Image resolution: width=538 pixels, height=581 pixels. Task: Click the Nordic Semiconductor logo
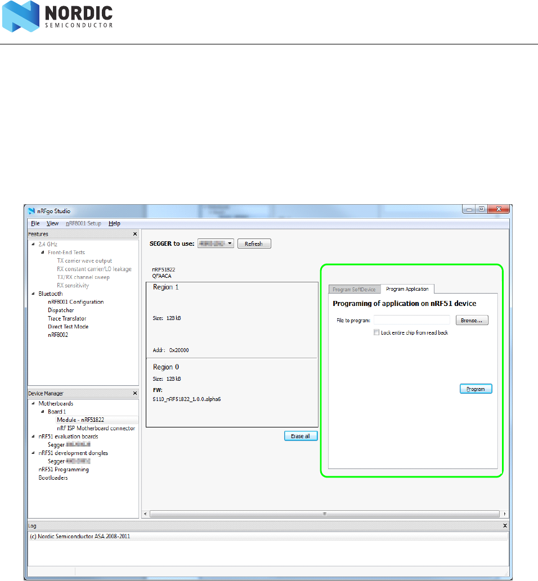pos(57,16)
